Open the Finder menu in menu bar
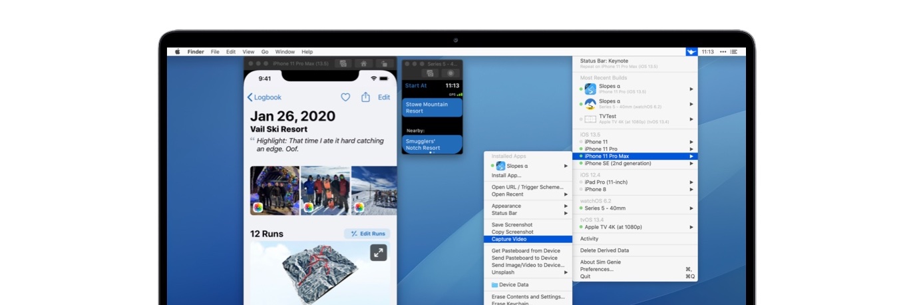This screenshot has width=915, height=305. pos(196,51)
